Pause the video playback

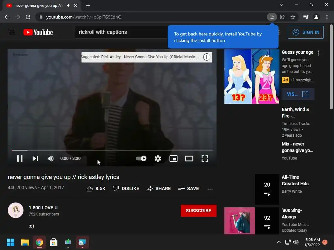pos(20,159)
